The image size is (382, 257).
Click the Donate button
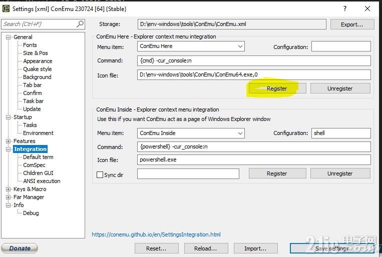pyautogui.click(x=20, y=248)
